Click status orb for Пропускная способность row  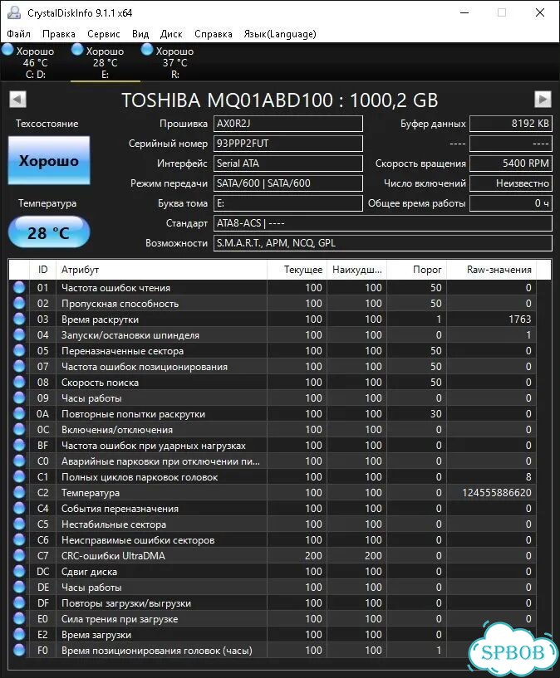click(x=19, y=303)
